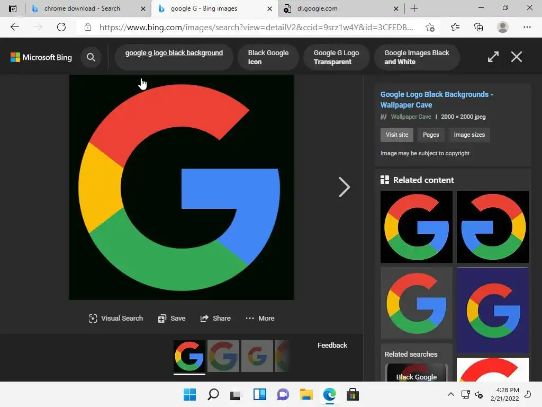Open a new tab with plus button
This screenshot has height=407, width=542.
(x=414, y=8)
